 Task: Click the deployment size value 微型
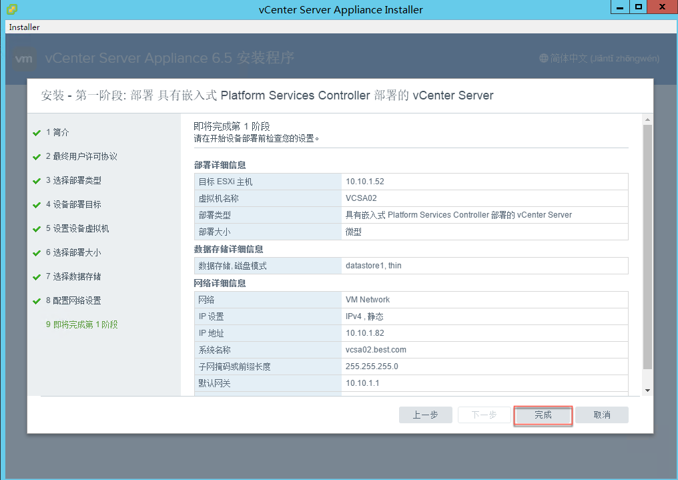tap(353, 232)
